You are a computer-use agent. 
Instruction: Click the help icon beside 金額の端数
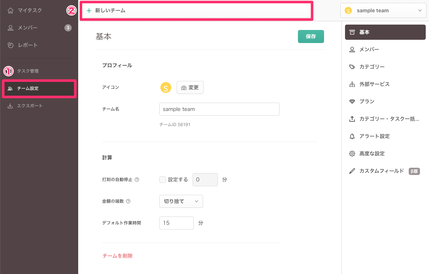click(128, 201)
